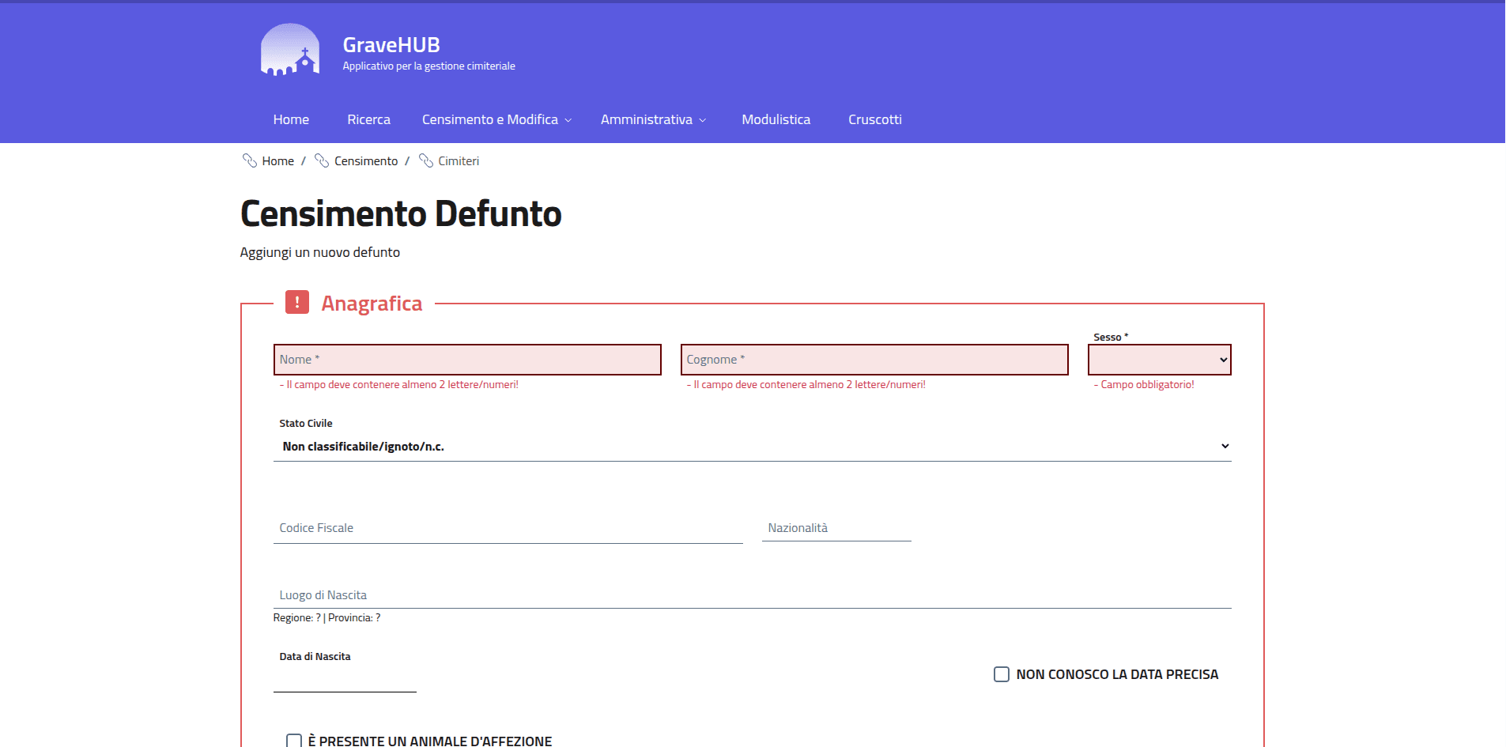The height and width of the screenshot is (747, 1506).
Task: Select Home in the navigation bar
Action: click(x=291, y=119)
